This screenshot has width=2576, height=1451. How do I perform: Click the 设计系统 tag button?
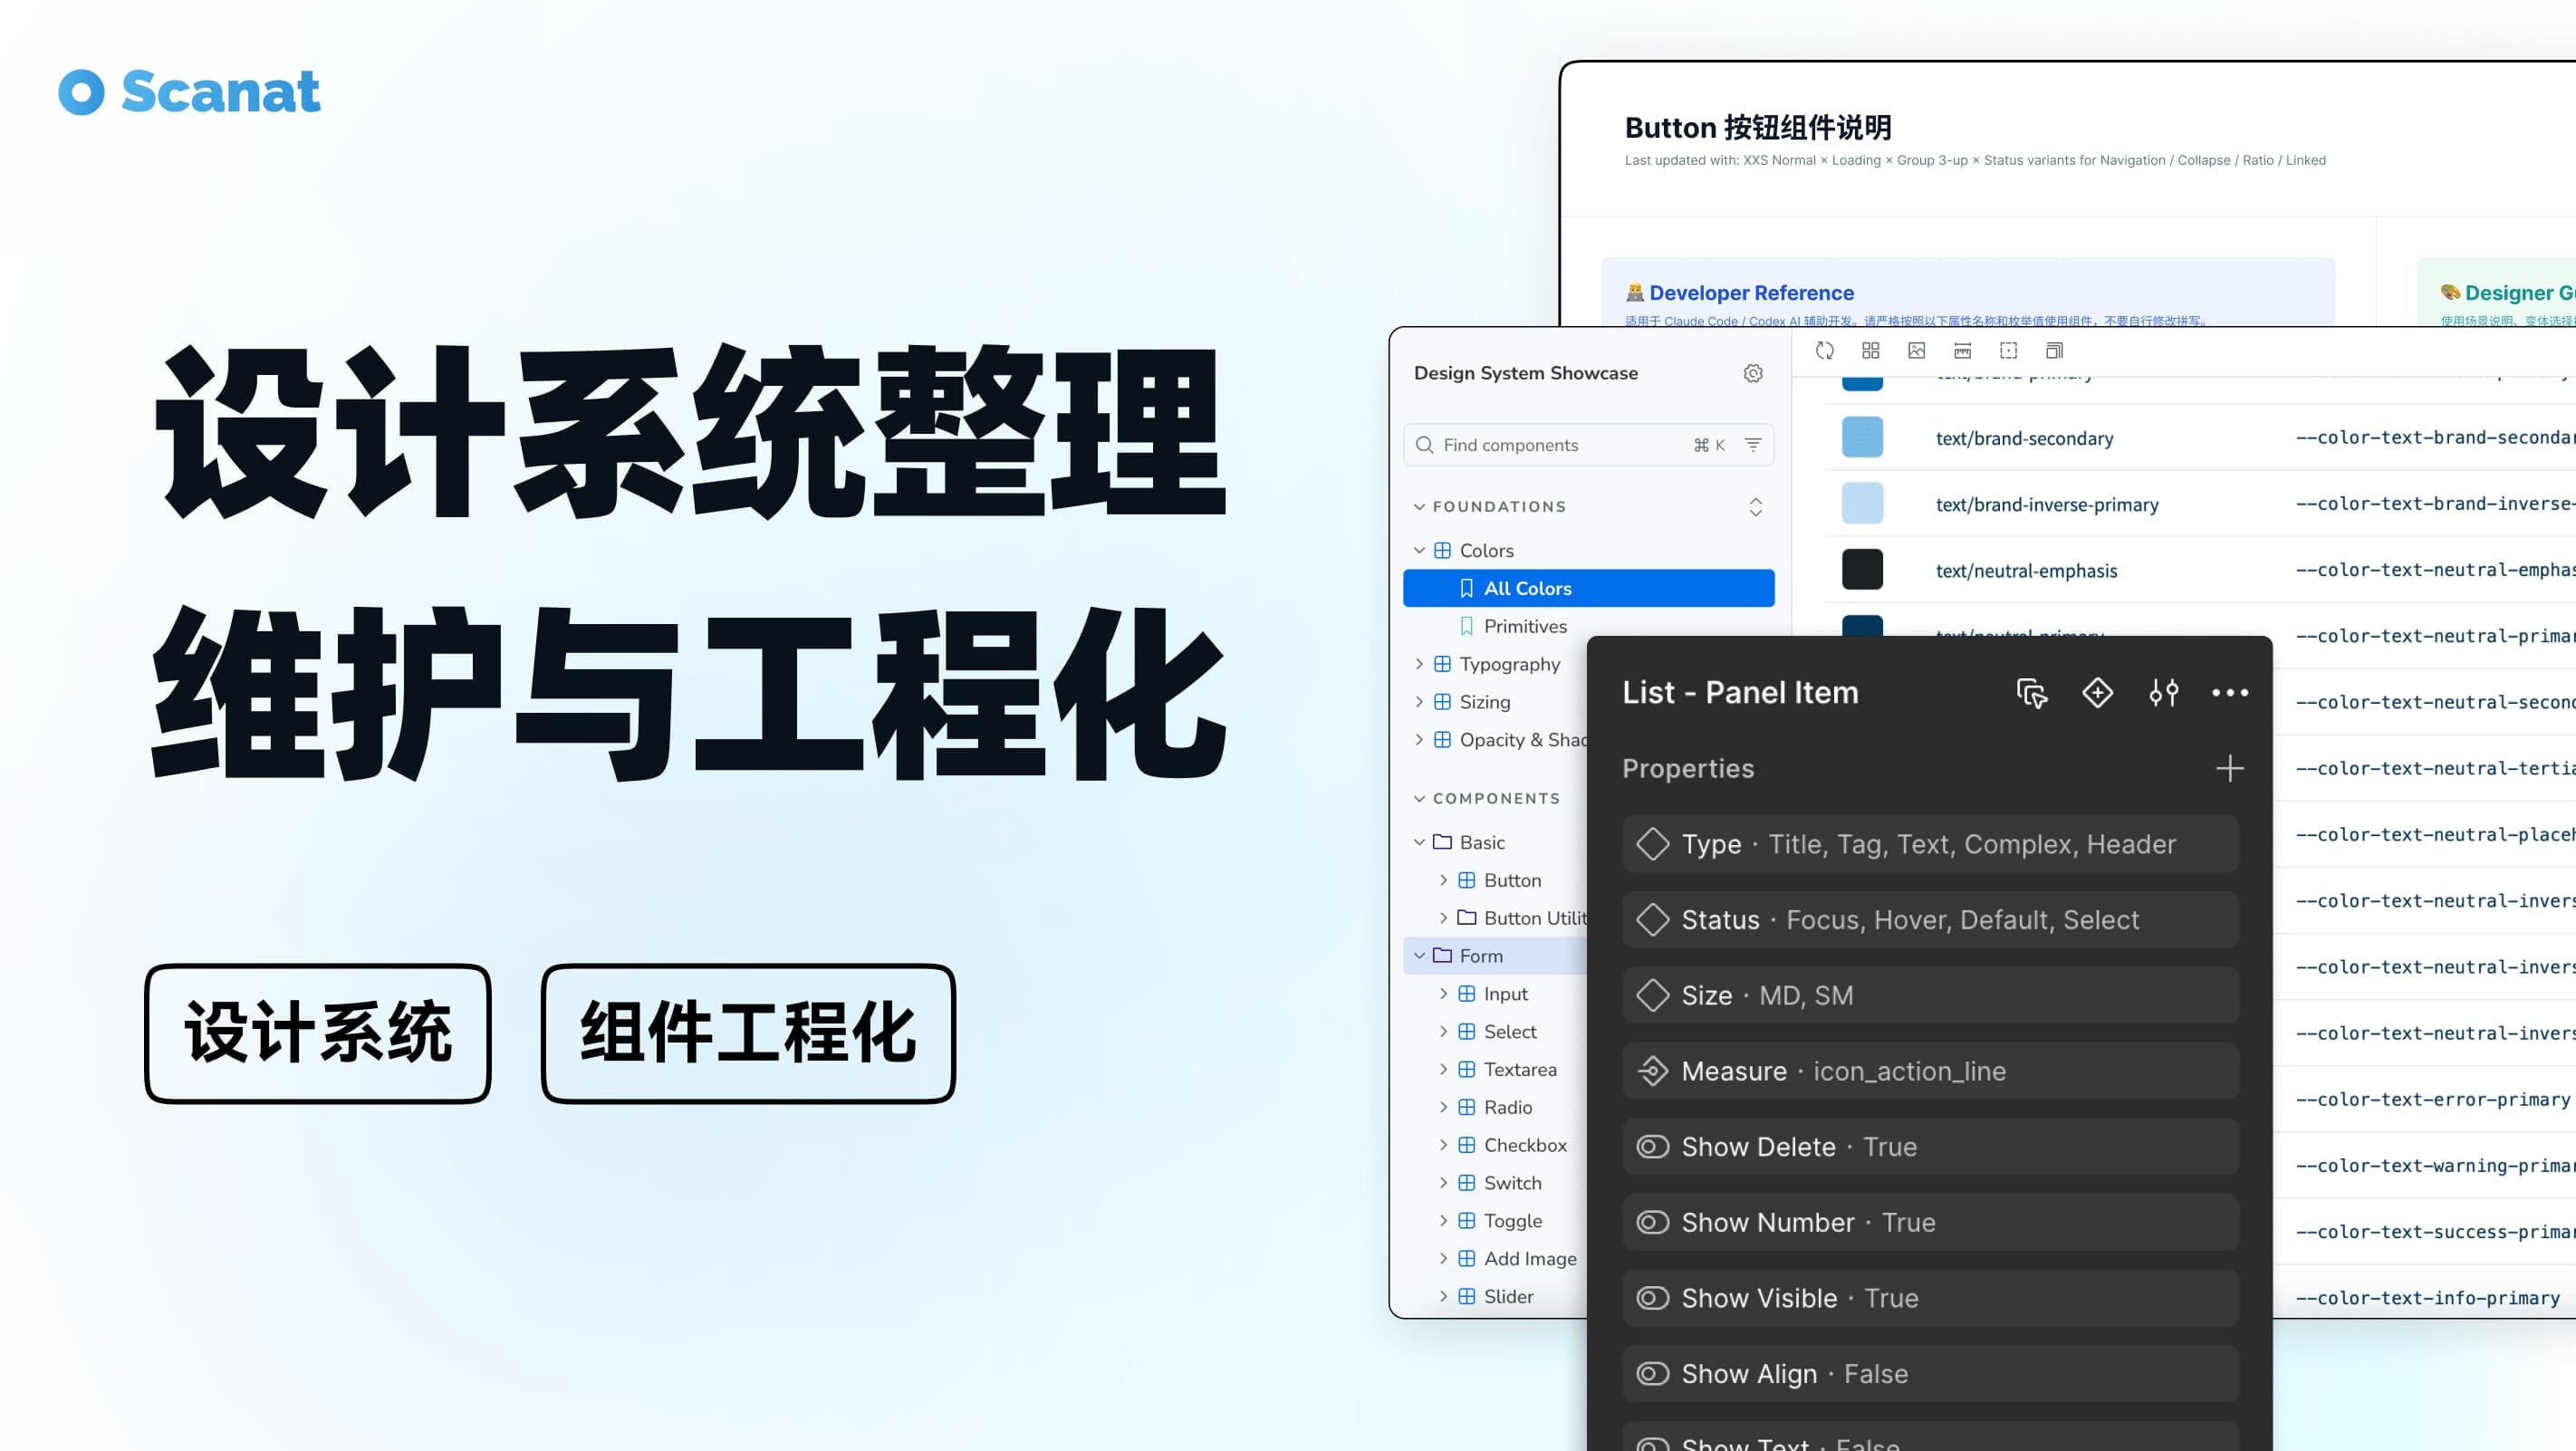click(318, 1034)
